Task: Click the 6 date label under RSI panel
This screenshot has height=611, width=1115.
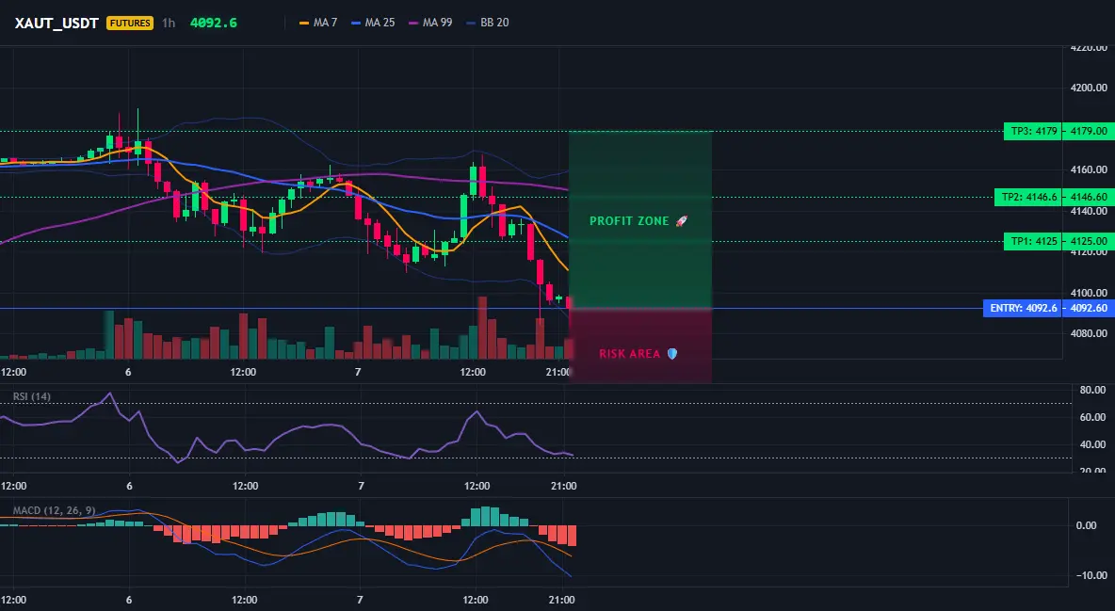Action: (129, 486)
